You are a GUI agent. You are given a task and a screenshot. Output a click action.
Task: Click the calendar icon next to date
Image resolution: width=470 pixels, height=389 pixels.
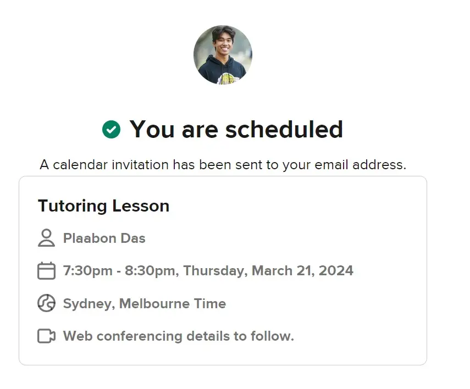pyautogui.click(x=47, y=271)
